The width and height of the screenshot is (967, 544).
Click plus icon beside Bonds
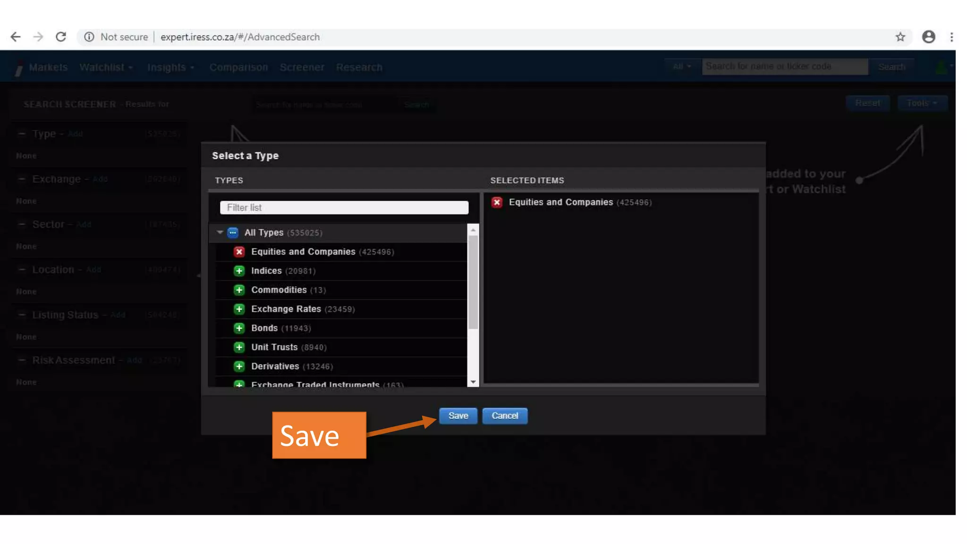[239, 328]
